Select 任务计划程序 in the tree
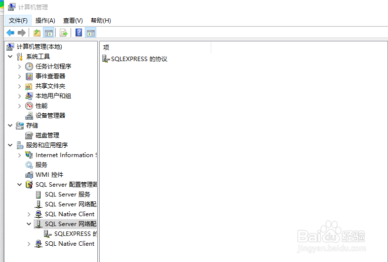388x262 pixels. tap(53, 66)
